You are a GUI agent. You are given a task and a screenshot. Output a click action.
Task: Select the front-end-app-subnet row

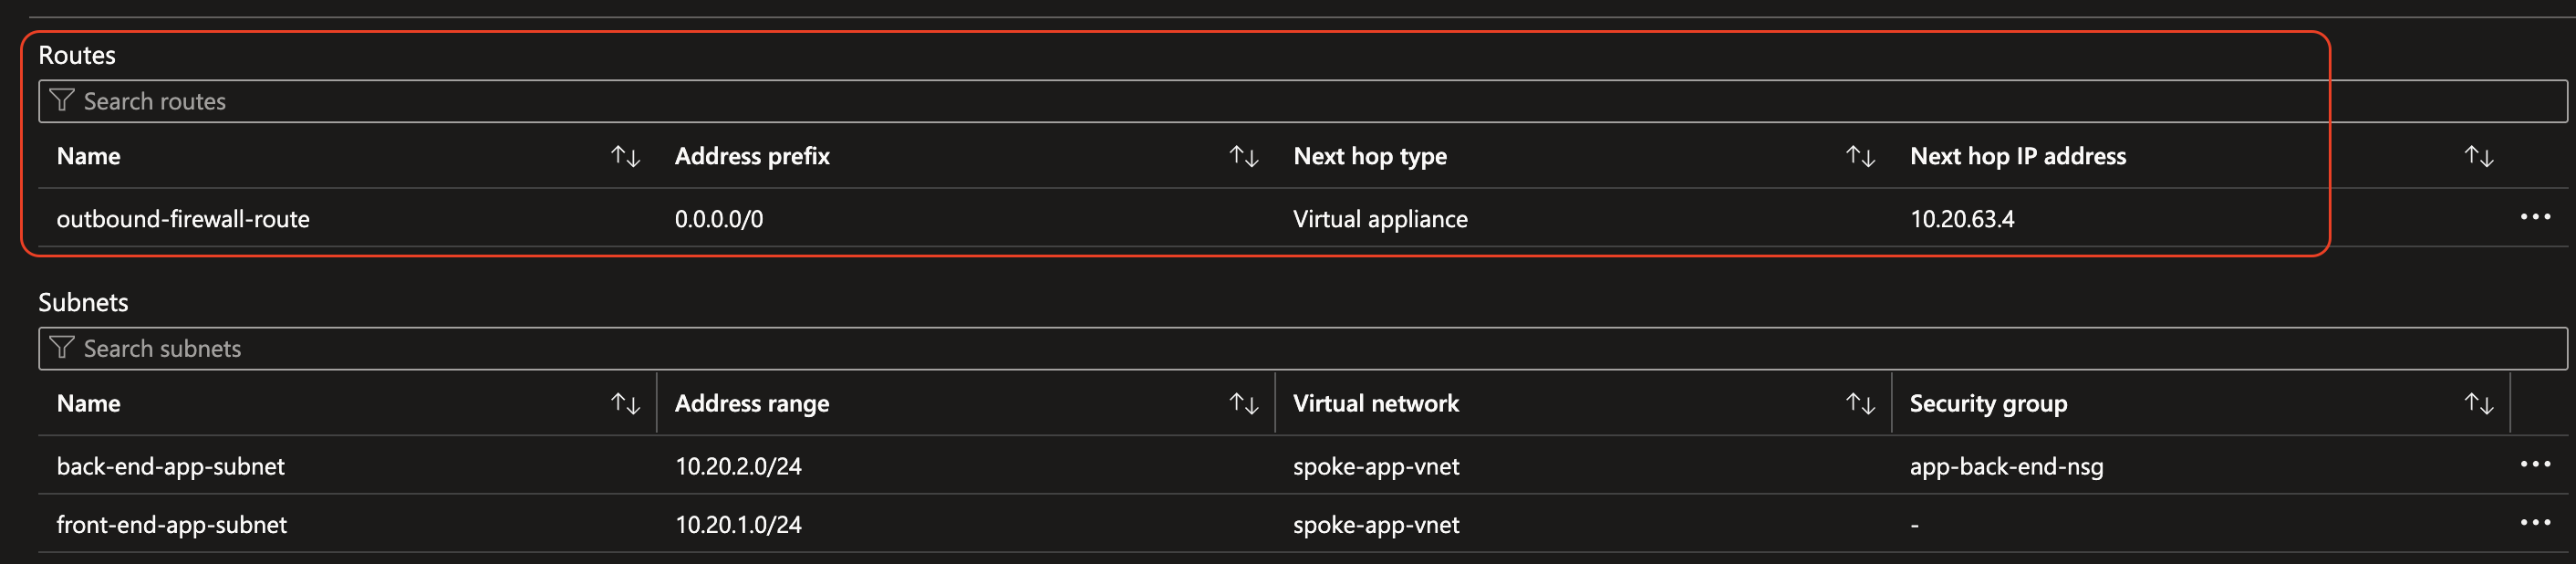point(172,524)
